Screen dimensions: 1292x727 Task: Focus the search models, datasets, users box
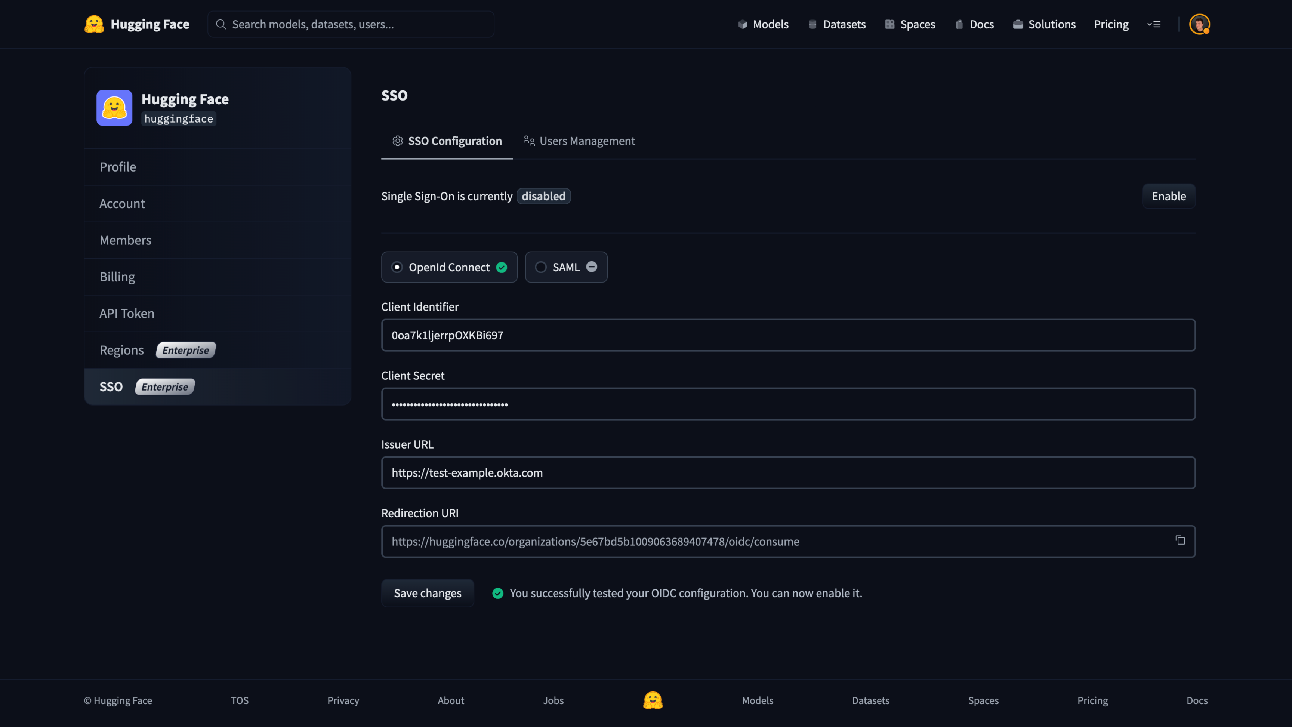(351, 24)
